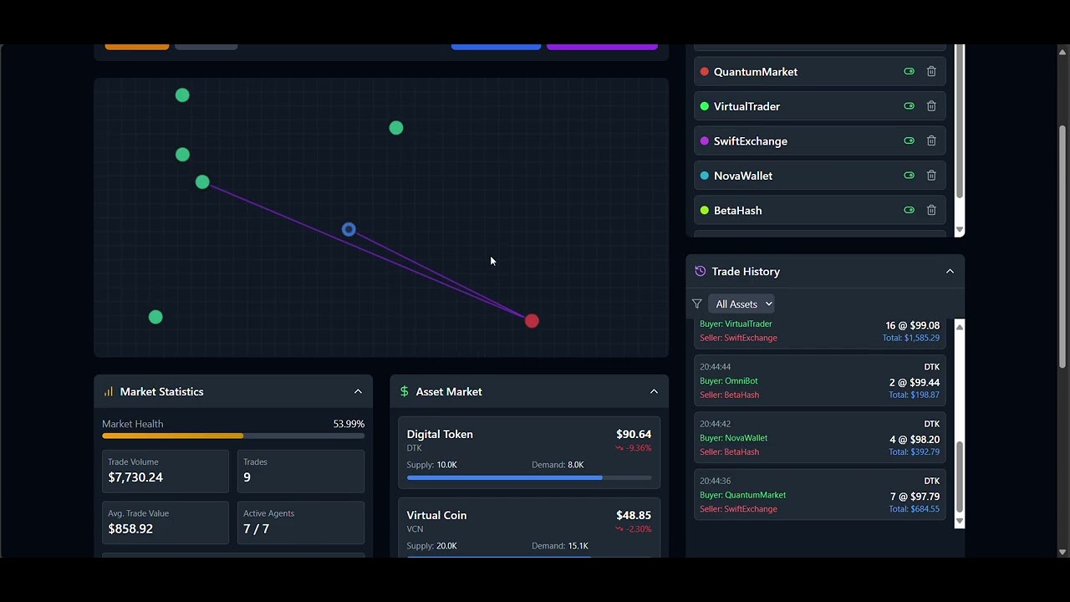Image resolution: width=1070 pixels, height=602 pixels.
Task: Collapse the Market Statistics panel
Action: tap(358, 391)
